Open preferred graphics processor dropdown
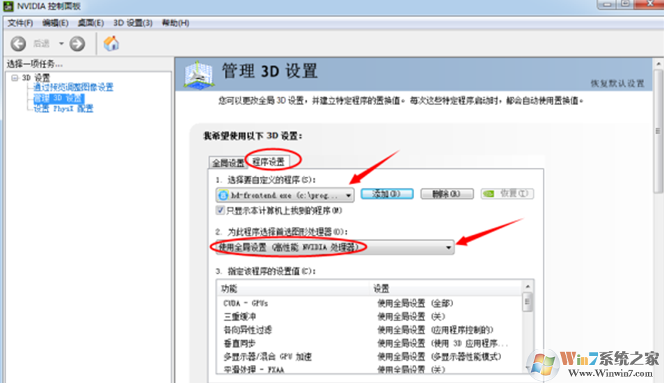Screen dimensions: 664x383 click(x=335, y=247)
